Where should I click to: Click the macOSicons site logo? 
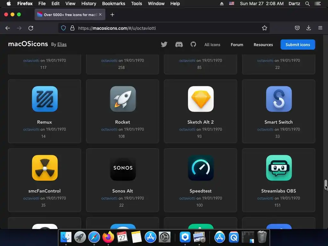point(28,44)
